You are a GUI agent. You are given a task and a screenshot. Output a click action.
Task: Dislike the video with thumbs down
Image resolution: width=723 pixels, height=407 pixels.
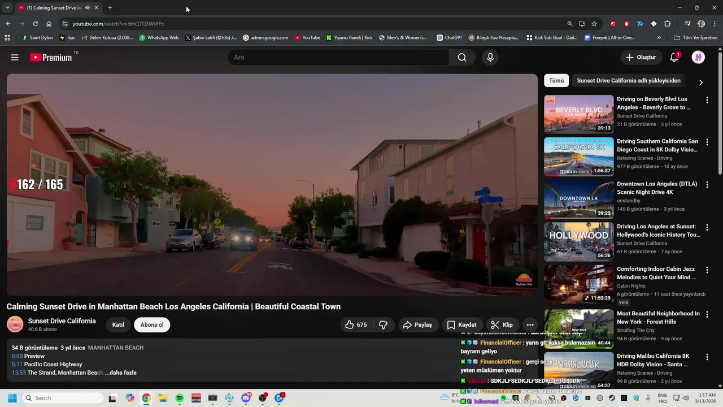tap(383, 324)
